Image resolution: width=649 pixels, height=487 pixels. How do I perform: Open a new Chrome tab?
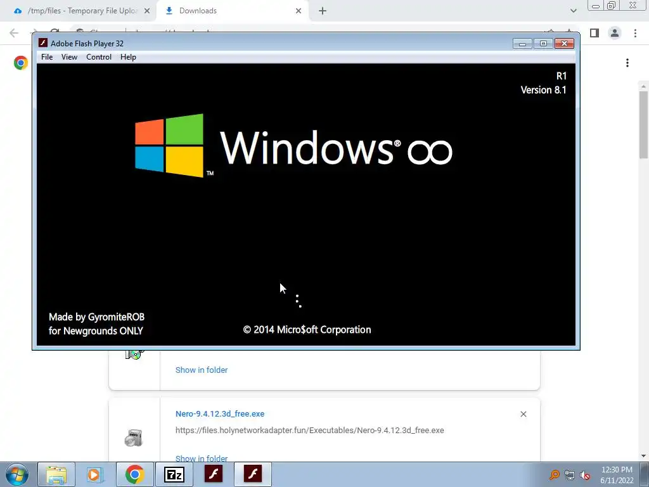click(323, 11)
